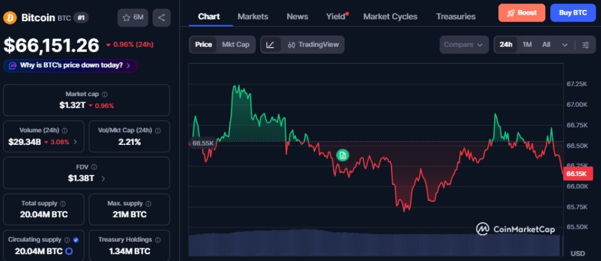Click the $29.34B volume value
The height and width of the screenshot is (261, 601).
click(x=25, y=142)
